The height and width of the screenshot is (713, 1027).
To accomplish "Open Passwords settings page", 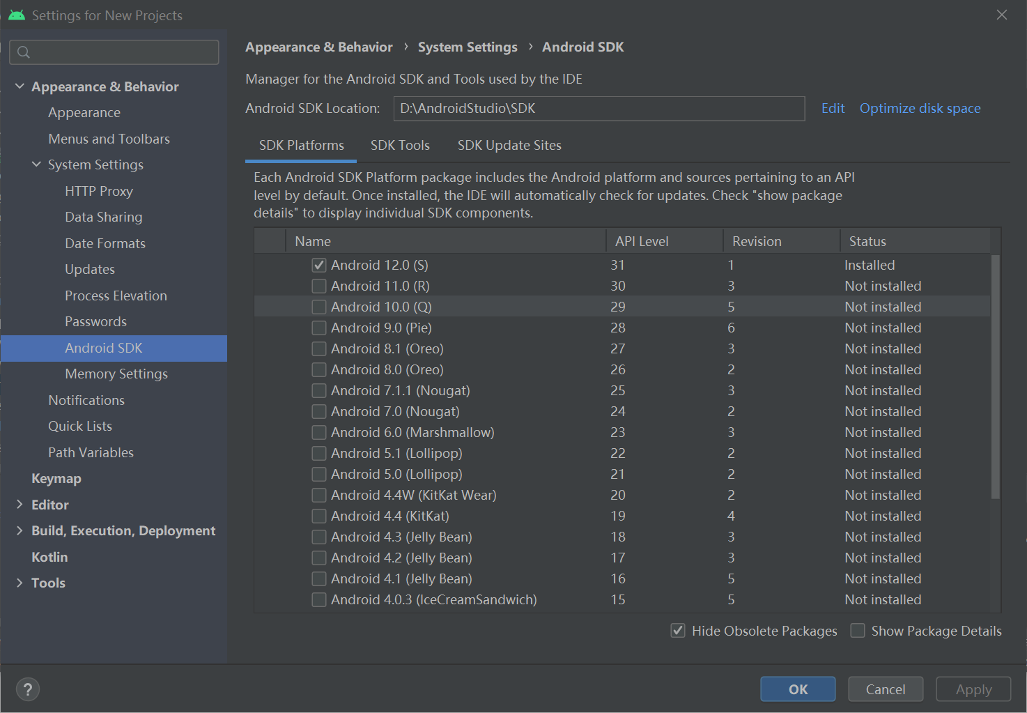I will tap(95, 321).
